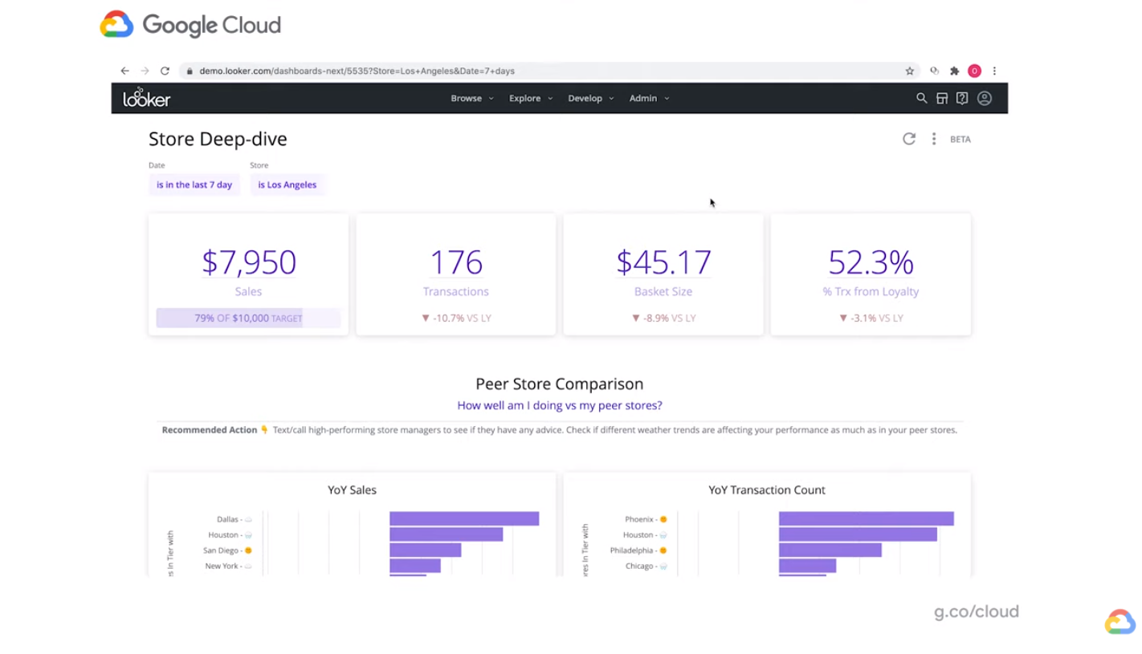Click the Date filter pill 'is in the last 7 day'
This screenshot has height=654, width=1142.
tap(194, 185)
